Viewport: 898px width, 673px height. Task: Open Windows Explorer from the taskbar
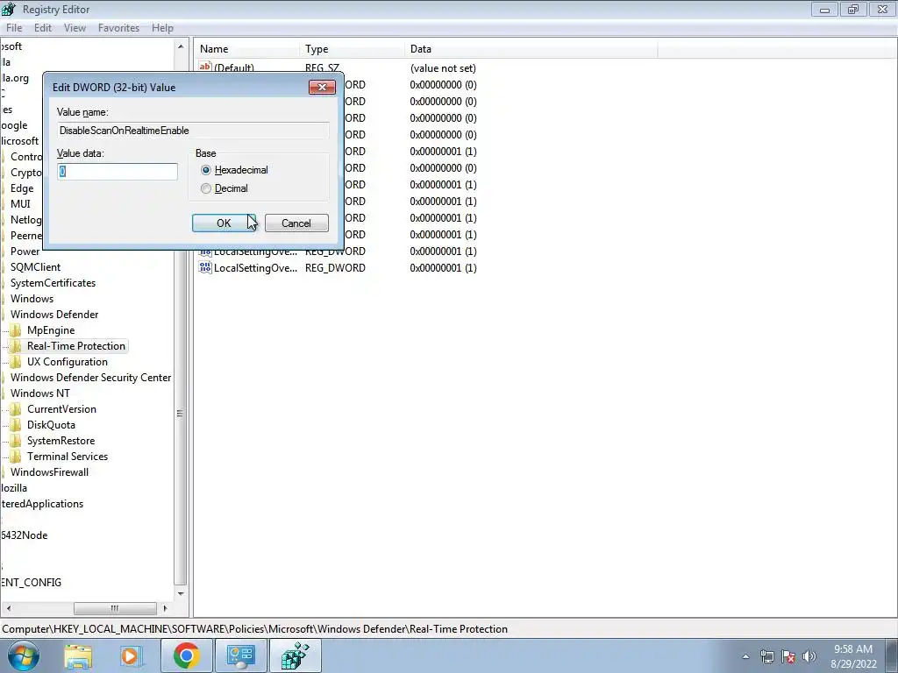coord(78,656)
